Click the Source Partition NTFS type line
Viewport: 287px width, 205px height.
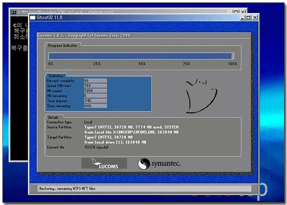pyautogui.click(x=132, y=127)
